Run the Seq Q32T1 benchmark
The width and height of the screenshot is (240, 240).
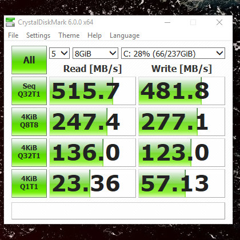(x=29, y=91)
